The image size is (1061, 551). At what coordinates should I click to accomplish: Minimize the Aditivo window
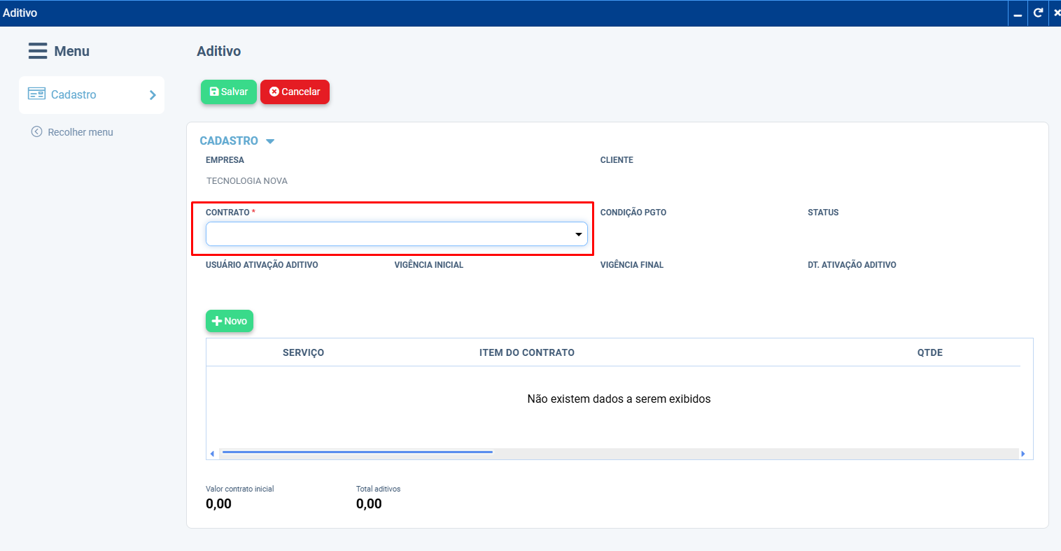(x=1018, y=13)
